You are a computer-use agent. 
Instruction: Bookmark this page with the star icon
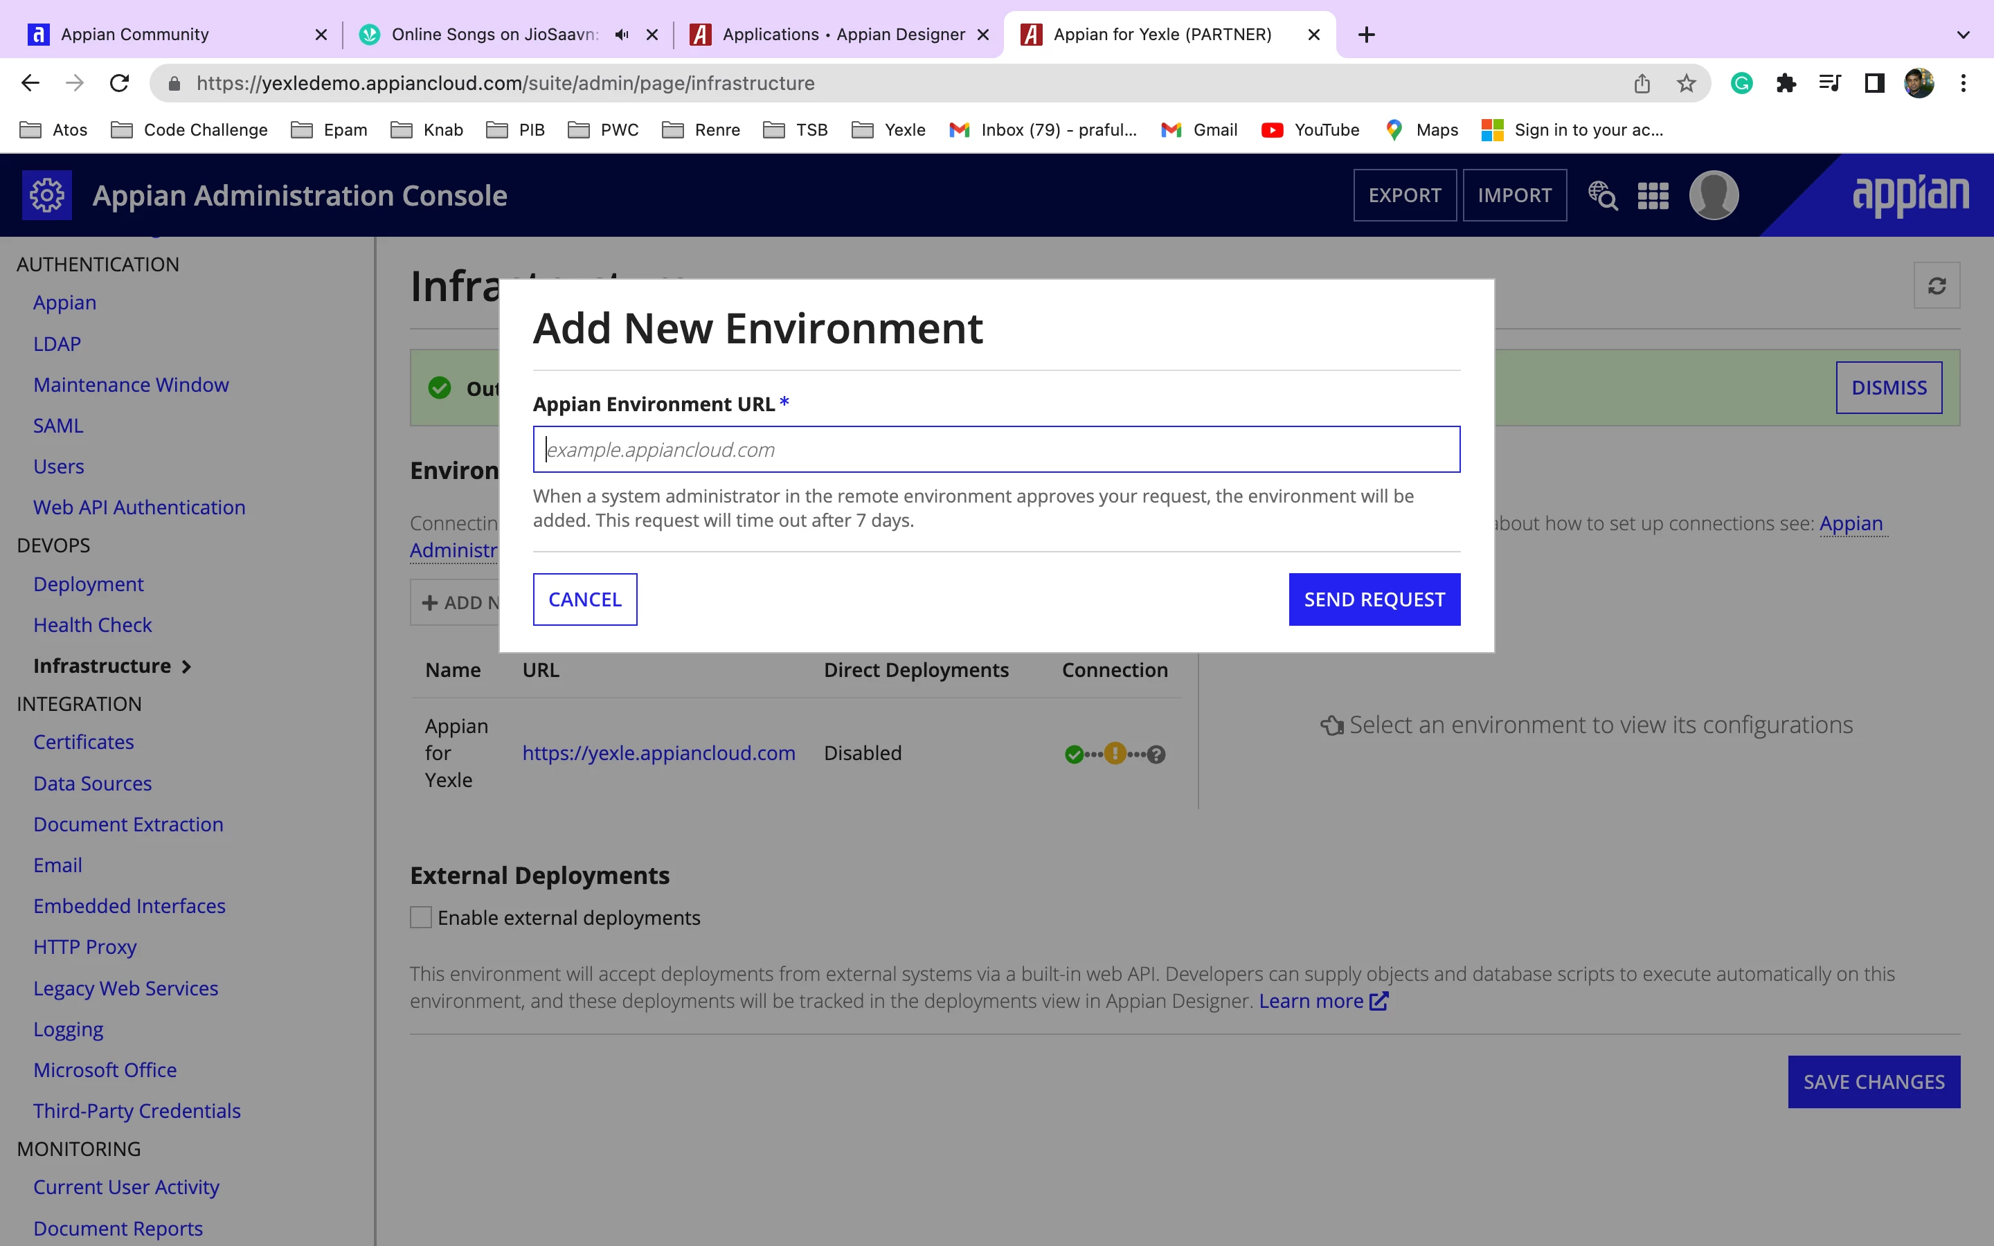pyautogui.click(x=1687, y=83)
